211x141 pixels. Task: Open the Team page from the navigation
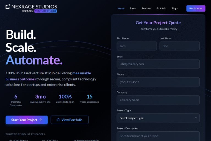[133, 8]
